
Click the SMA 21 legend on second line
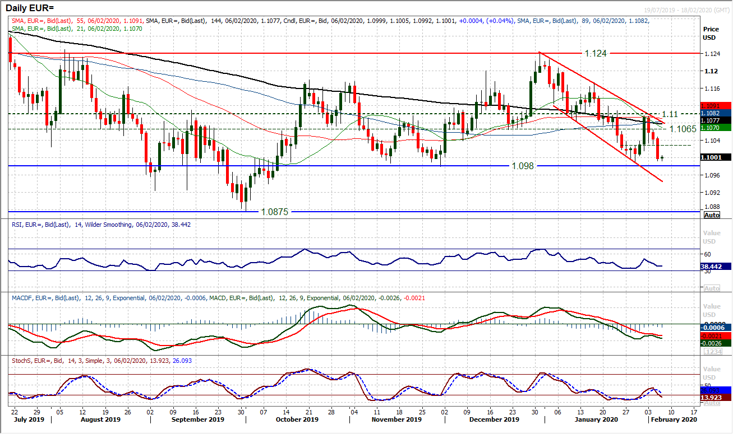pyautogui.click(x=77, y=28)
